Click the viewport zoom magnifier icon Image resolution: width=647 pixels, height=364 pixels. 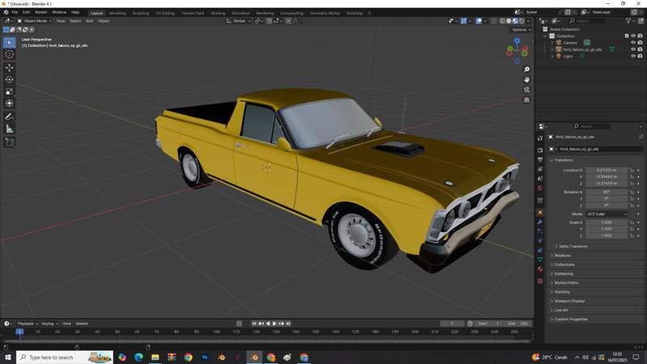(x=526, y=70)
